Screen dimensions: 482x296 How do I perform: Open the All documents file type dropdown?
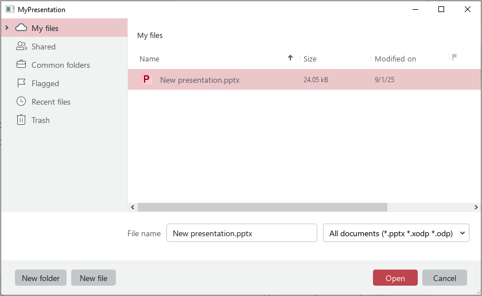[x=396, y=233]
